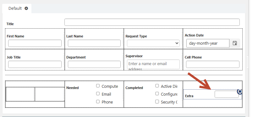Tick the Email checkbox
The image size is (258, 117).
pyautogui.click(x=98, y=94)
